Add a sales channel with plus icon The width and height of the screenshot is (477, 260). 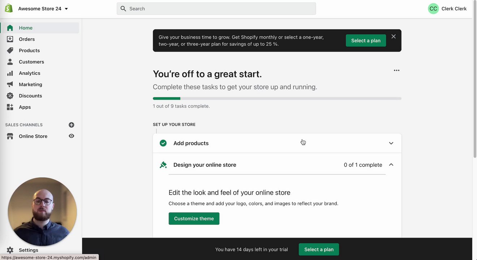pos(72,125)
